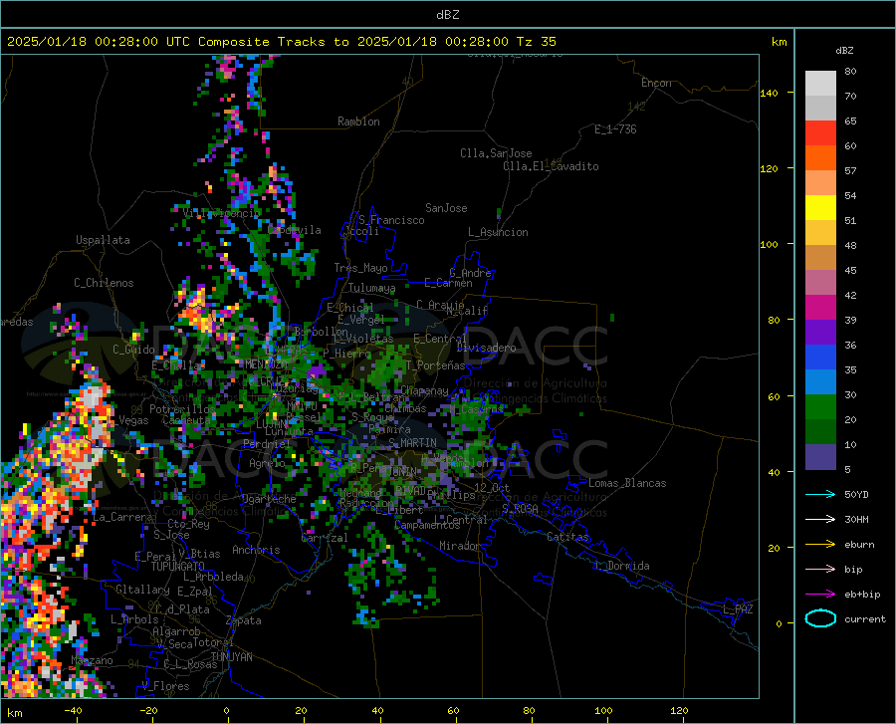Click the 'C_Guido' map label
This screenshot has height=724, width=896.
(x=133, y=350)
